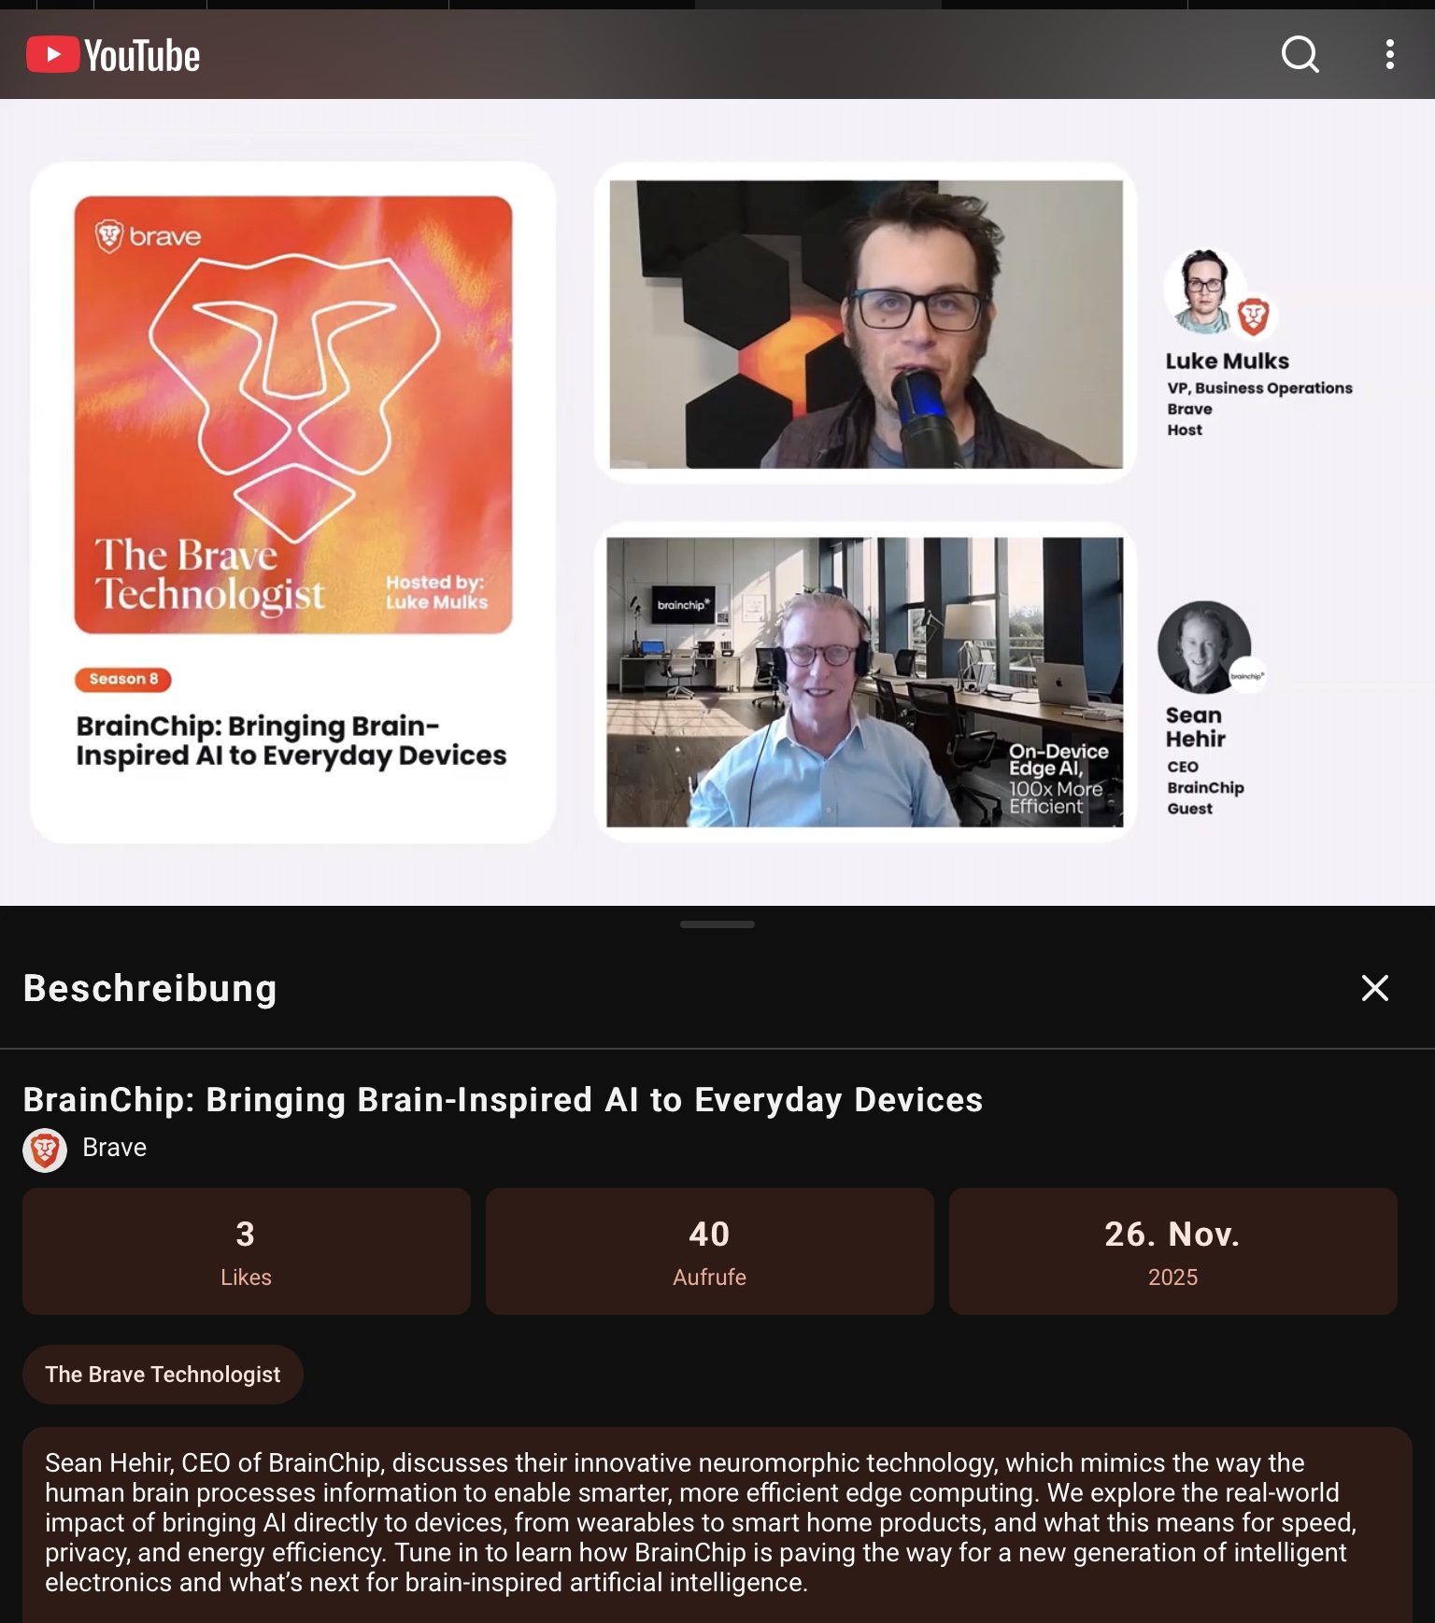This screenshot has height=1623, width=1435.
Task: Open the search magnifier icon
Action: tap(1300, 54)
